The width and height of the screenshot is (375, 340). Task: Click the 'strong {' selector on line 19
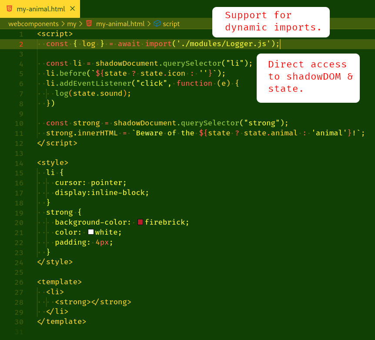coord(64,212)
